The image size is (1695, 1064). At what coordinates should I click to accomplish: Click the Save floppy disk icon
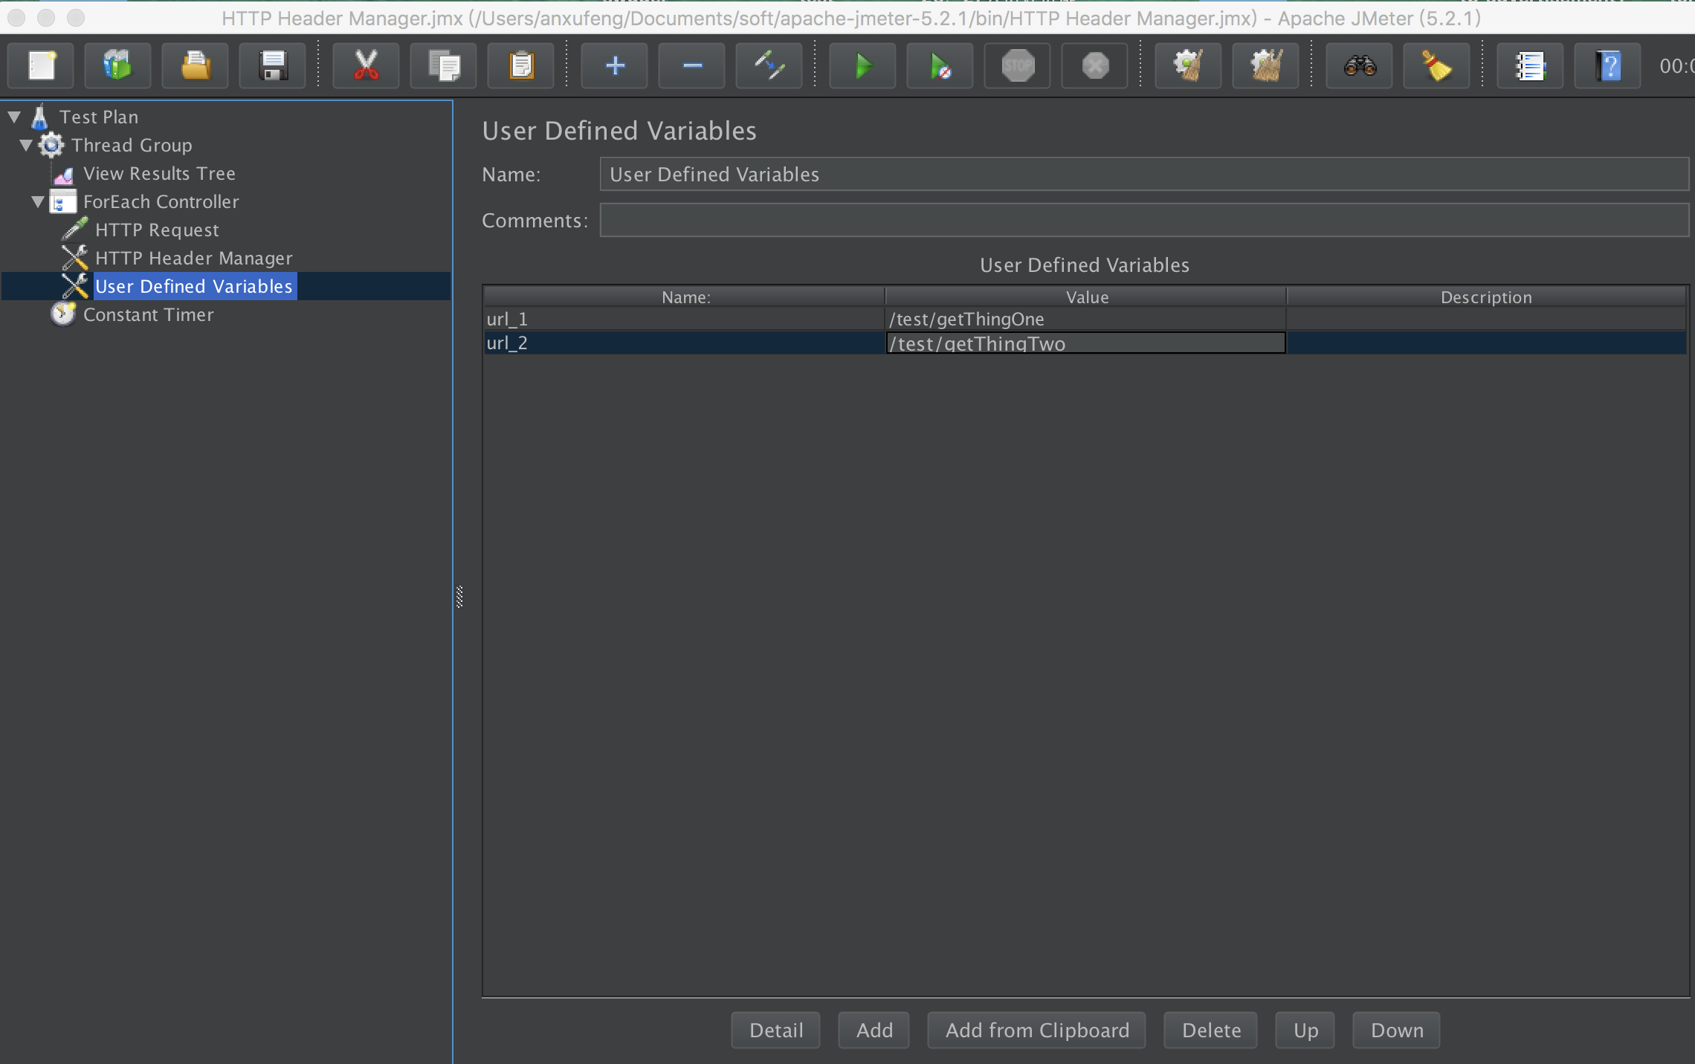point(273,66)
